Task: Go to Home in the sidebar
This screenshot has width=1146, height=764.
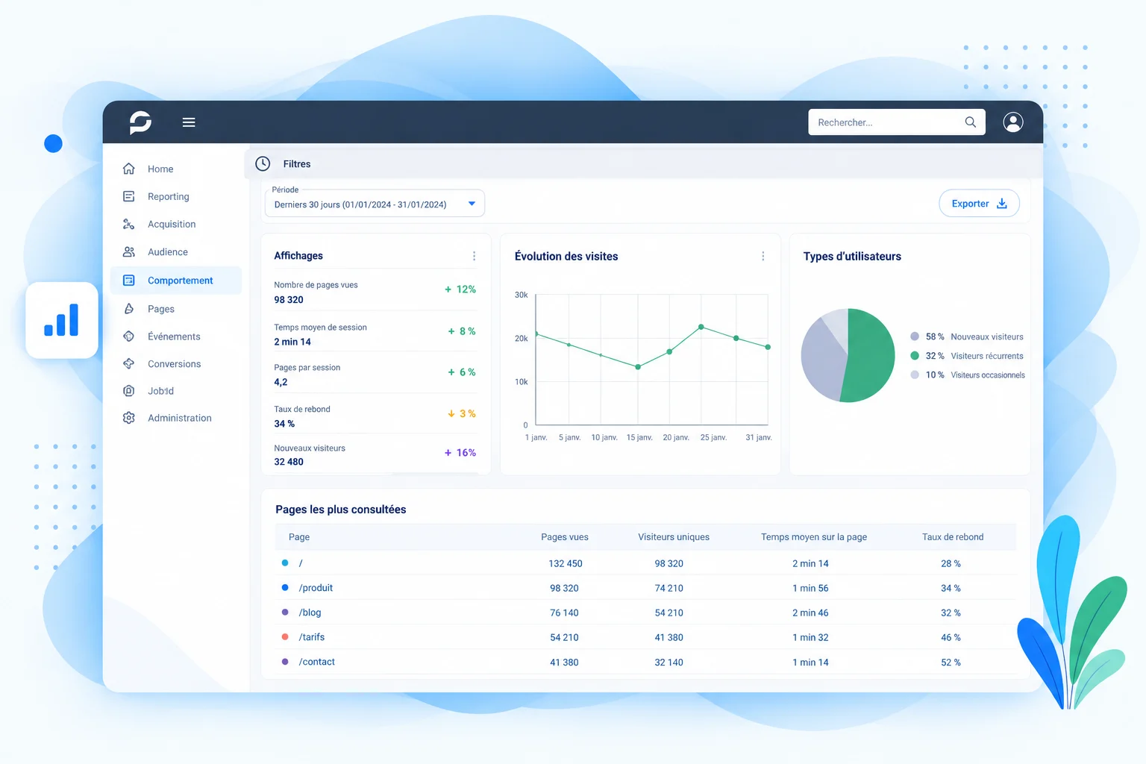Action: pyautogui.click(x=160, y=169)
